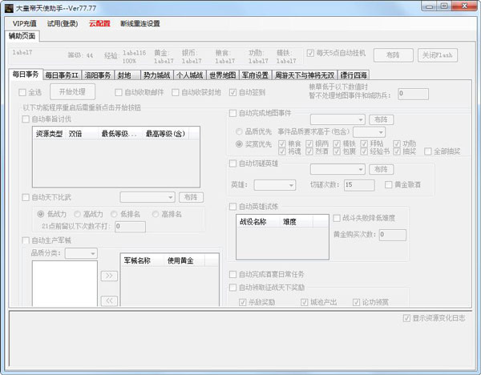Click the 最高等级(含) column header
Viewport: 481px width, 375px height.
pos(166,134)
